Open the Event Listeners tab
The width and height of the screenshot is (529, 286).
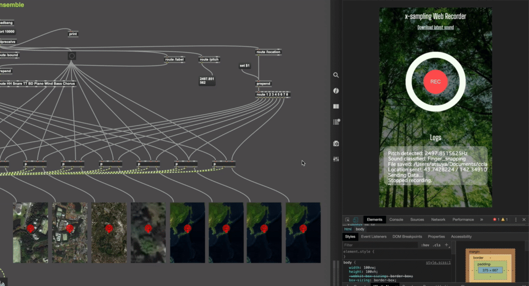(373, 237)
